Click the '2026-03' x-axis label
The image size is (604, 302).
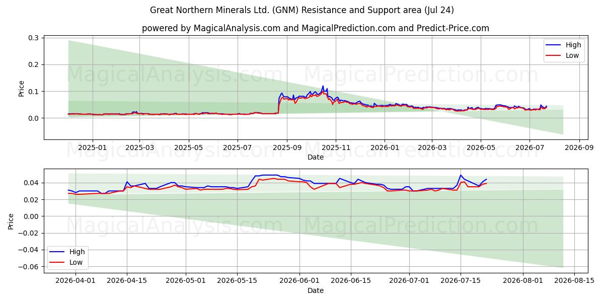(x=432, y=148)
